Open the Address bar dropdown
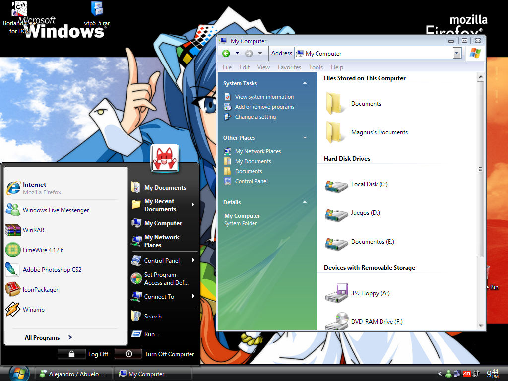 (457, 53)
